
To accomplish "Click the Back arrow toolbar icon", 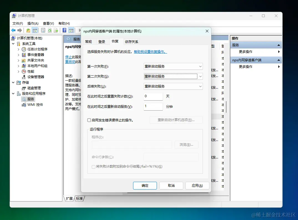I will coord(13,30).
